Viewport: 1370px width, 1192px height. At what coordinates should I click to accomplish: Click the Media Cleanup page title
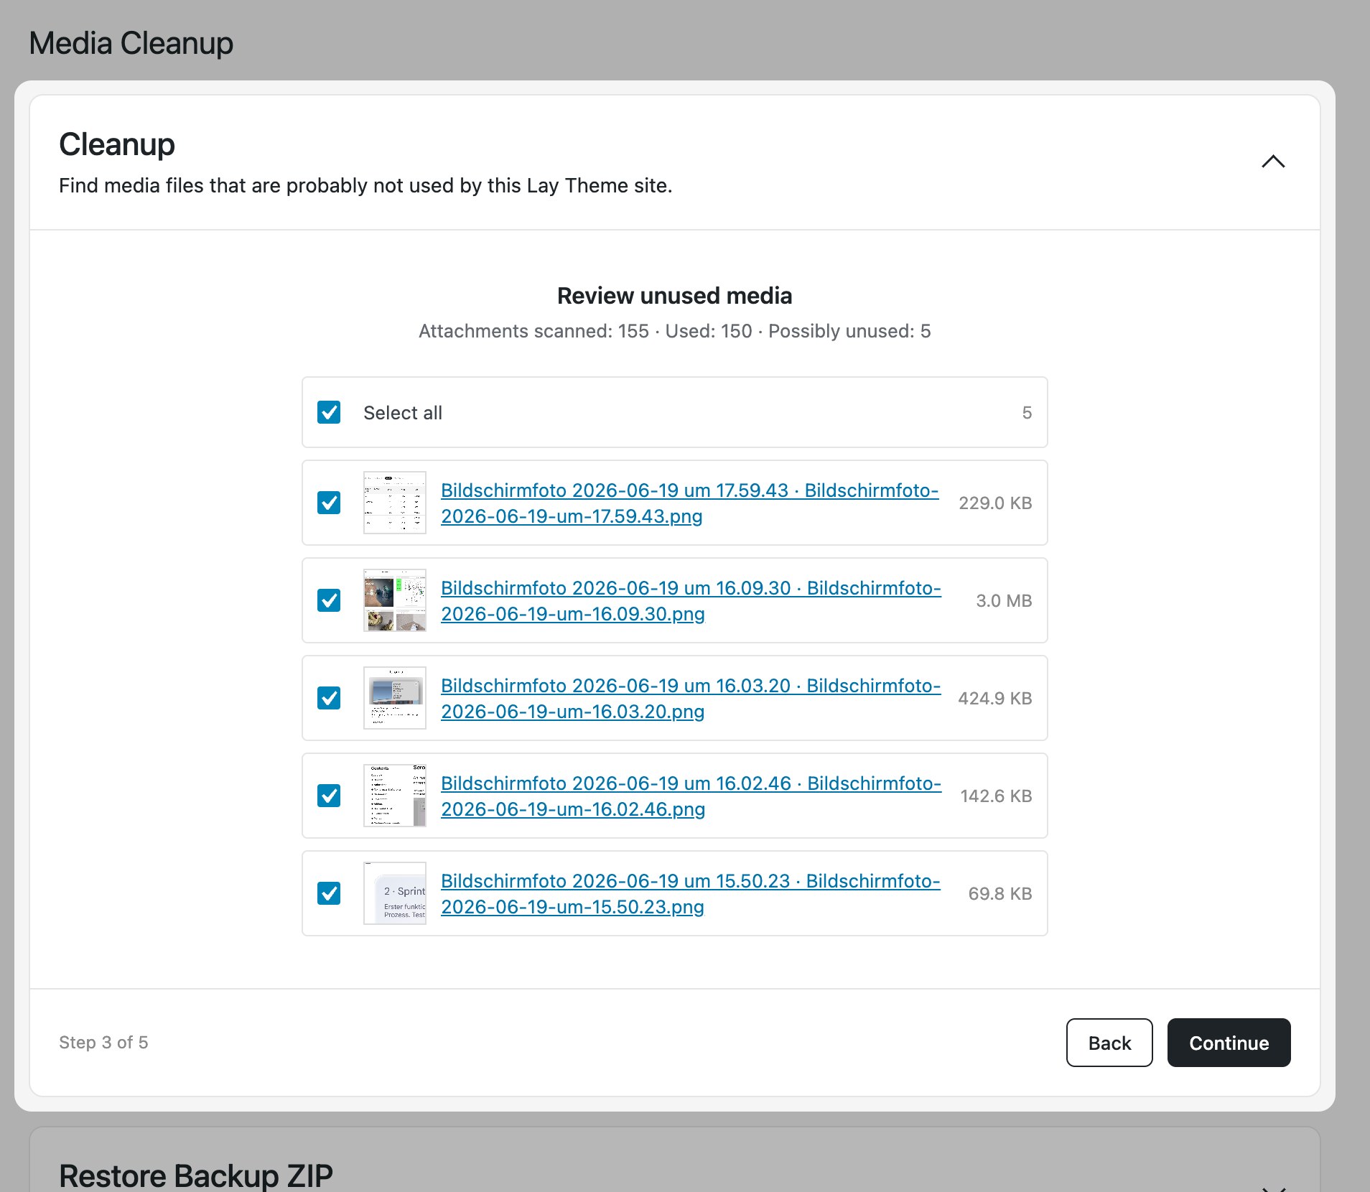click(x=131, y=43)
